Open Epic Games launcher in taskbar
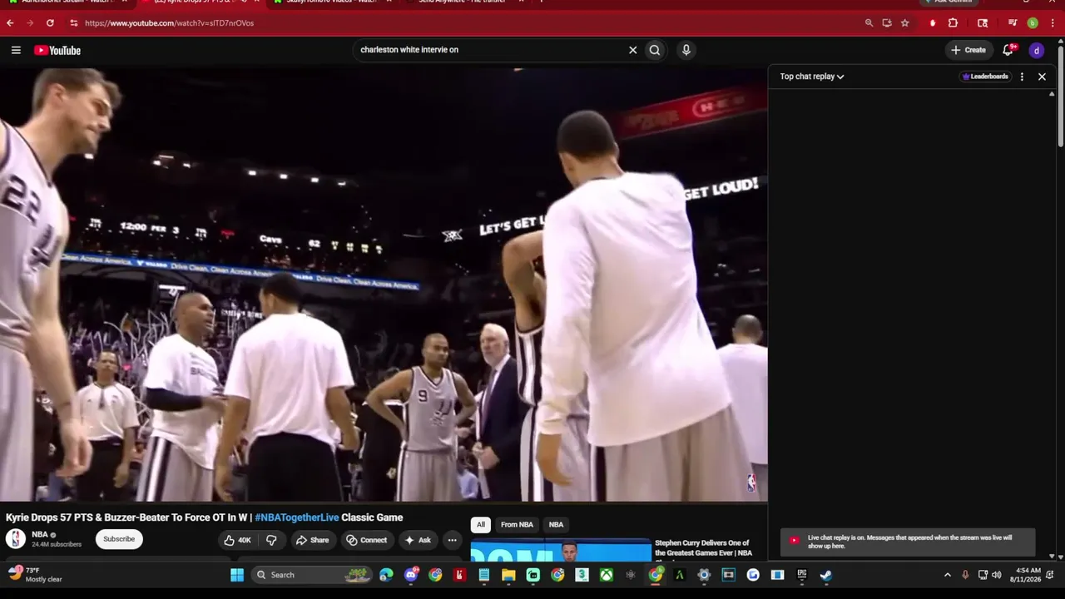Viewport: 1065px width, 599px height. [802, 575]
